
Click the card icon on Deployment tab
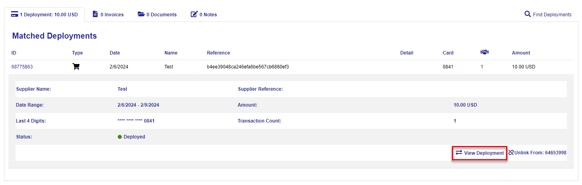pyautogui.click(x=14, y=14)
